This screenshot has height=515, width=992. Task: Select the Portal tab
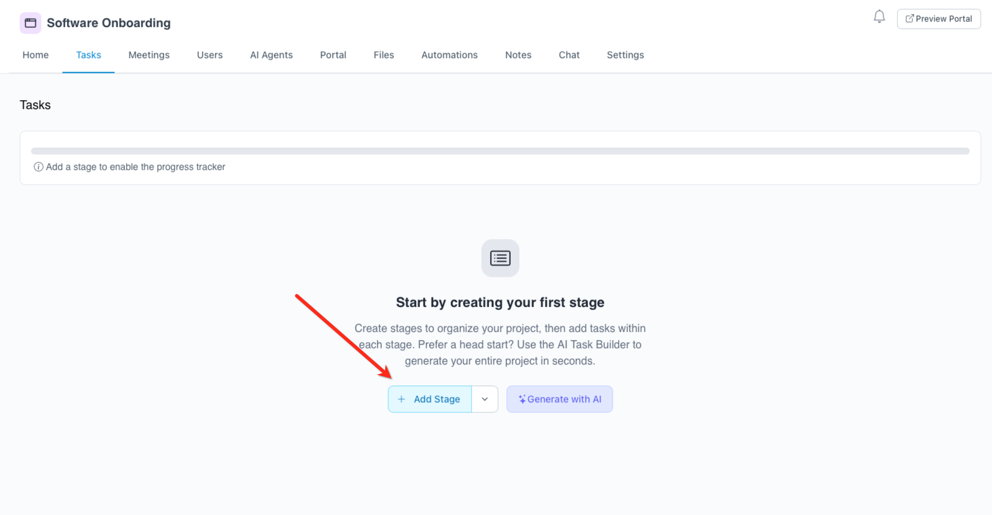(333, 55)
